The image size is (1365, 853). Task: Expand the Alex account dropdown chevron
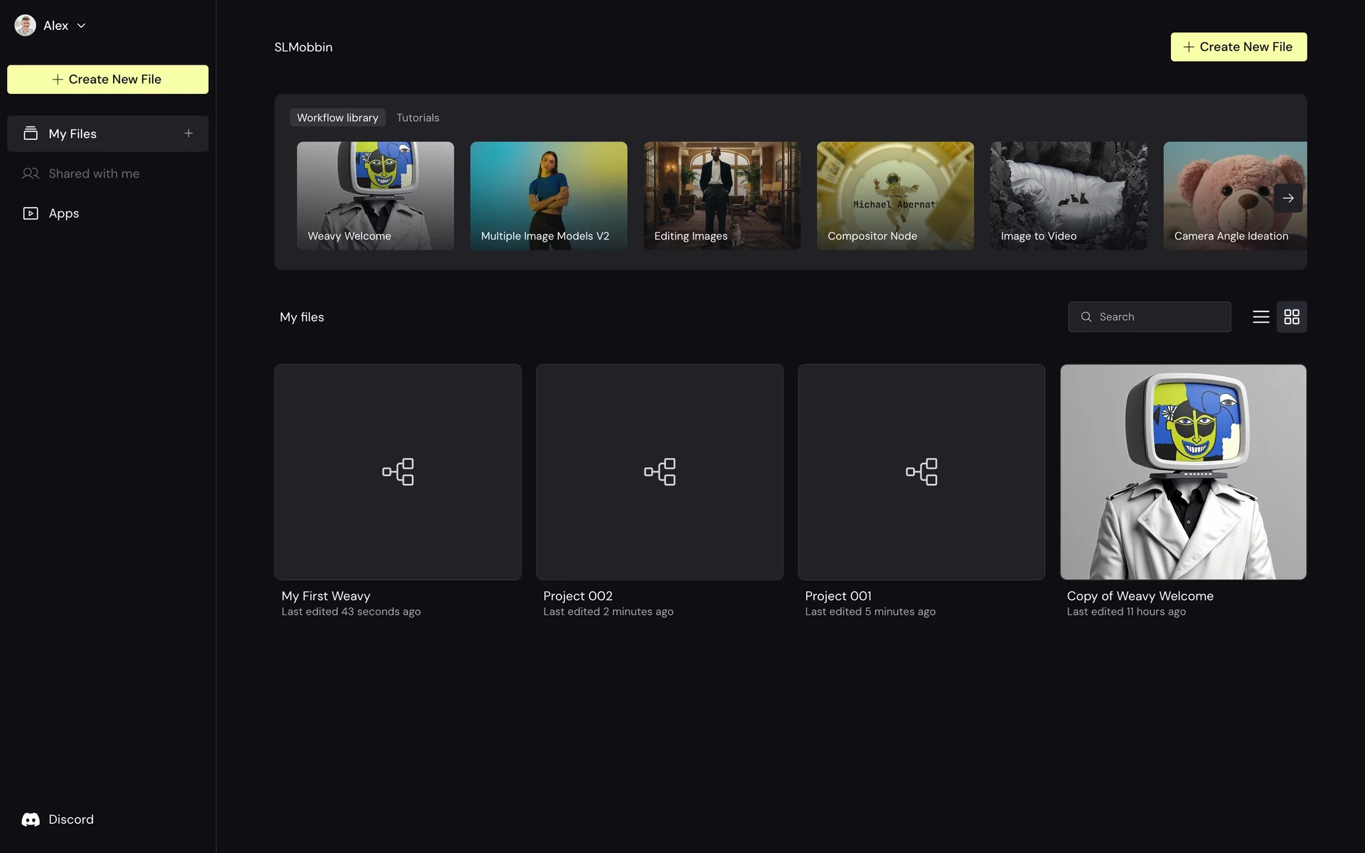coord(82,26)
